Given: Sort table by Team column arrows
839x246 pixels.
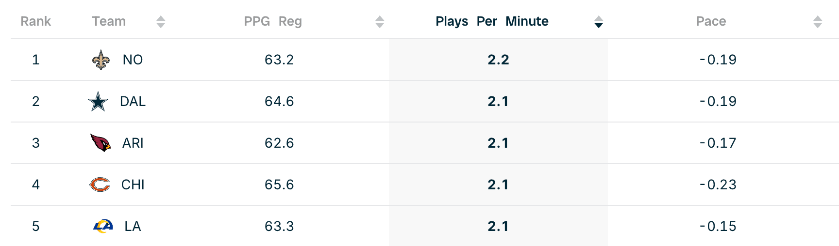Looking at the screenshot, I should tap(161, 22).
